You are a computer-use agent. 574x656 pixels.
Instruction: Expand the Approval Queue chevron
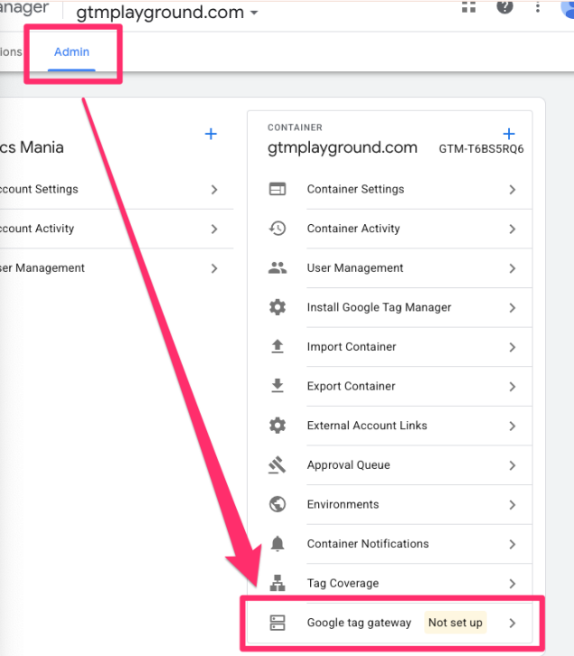513,465
